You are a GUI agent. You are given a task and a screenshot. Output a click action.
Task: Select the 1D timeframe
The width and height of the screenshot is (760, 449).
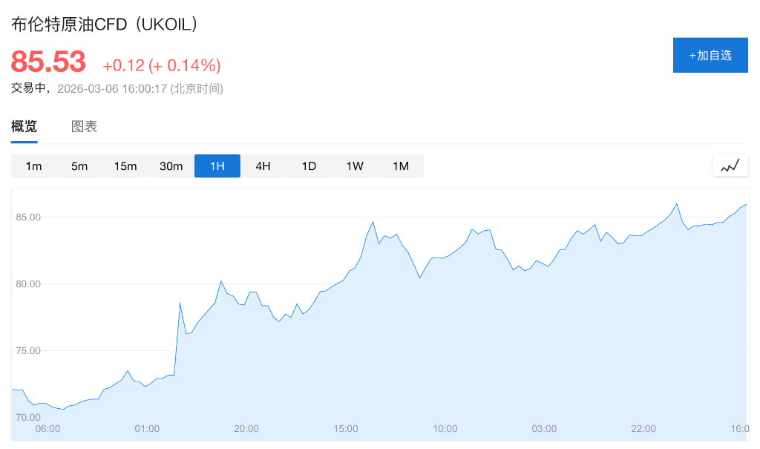pyautogui.click(x=309, y=166)
